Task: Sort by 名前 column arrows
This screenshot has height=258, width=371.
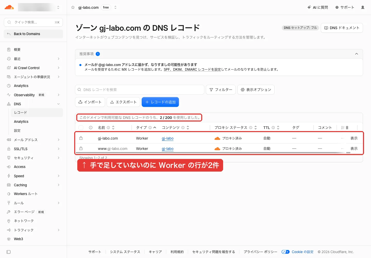Action: 113,128
